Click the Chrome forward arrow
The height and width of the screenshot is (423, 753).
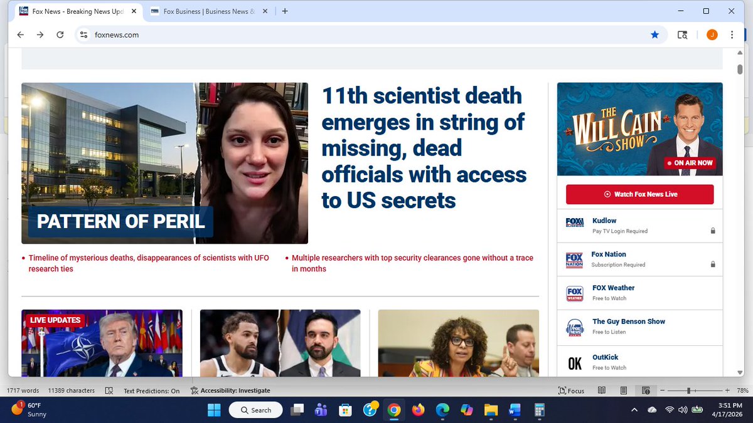pos(40,35)
